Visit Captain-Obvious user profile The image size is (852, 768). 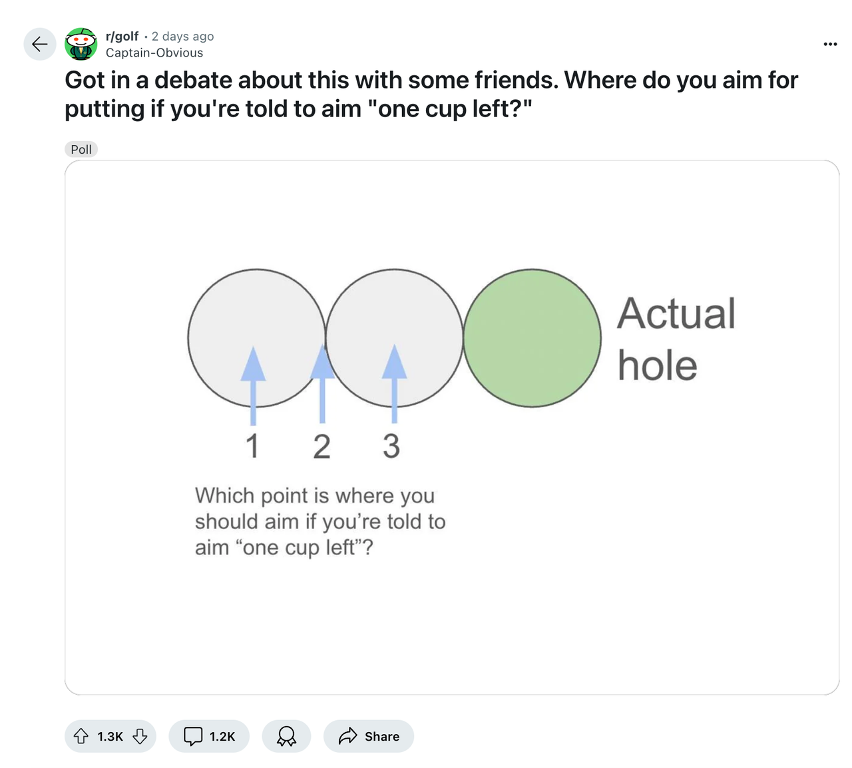[x=154, y=53]
